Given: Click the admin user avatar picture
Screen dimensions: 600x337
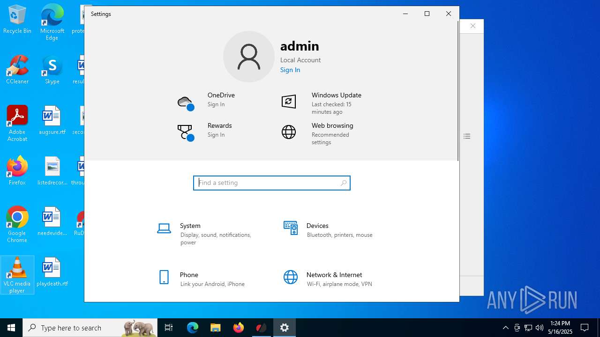Looking at the screenshot, I should click(248, 57).
